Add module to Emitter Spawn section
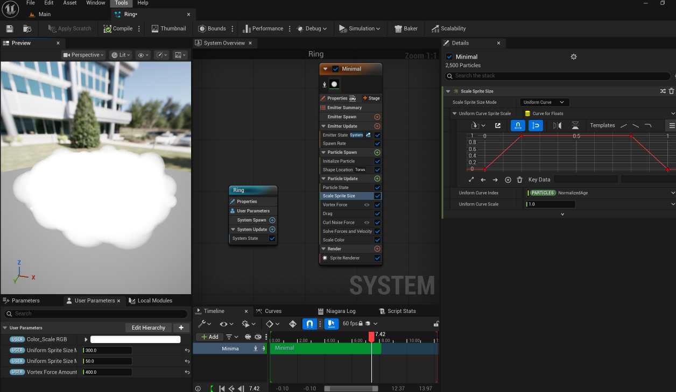 coord(377,117)
